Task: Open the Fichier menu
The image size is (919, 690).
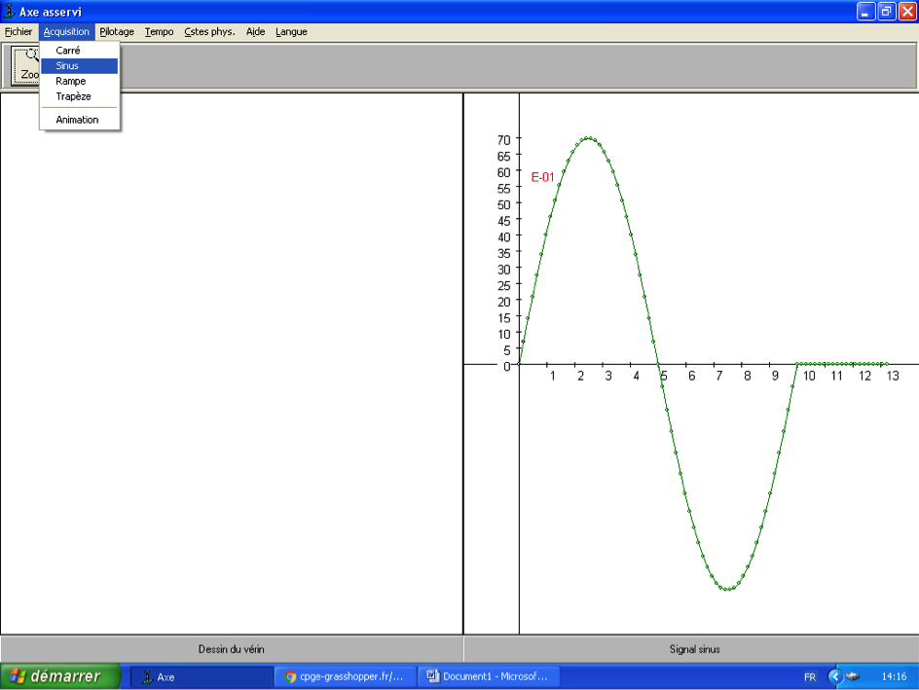Action: 18,32
